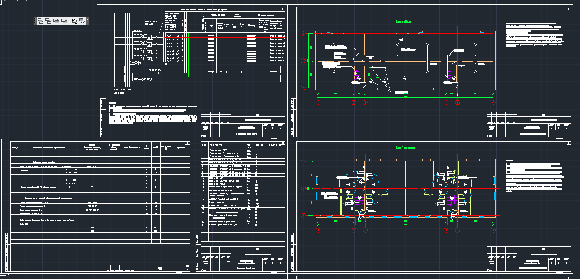Close the floating Draw Order toolbar
The image size is (580, 279).
point(87,19)
